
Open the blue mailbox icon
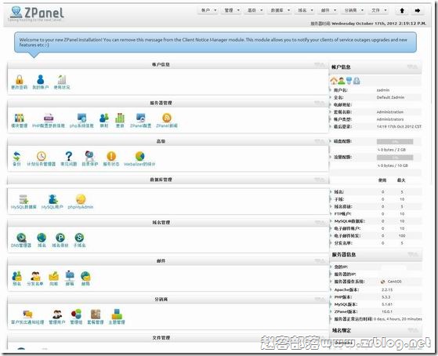[70, 276]
